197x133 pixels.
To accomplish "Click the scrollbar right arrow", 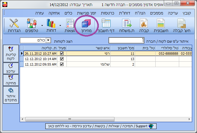I will 189,119.
